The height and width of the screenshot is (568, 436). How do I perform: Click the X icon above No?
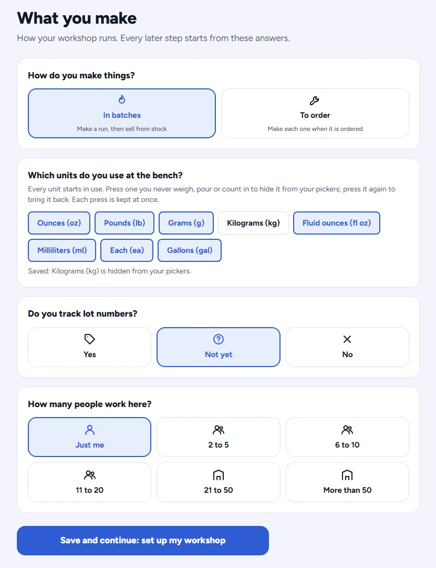[347, 339]
